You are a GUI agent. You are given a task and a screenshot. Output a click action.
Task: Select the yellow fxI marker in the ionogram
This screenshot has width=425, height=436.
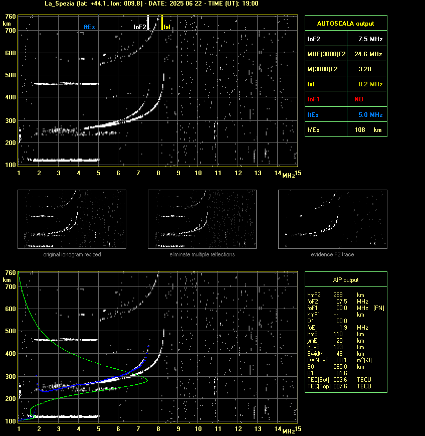tap(162, 23)
